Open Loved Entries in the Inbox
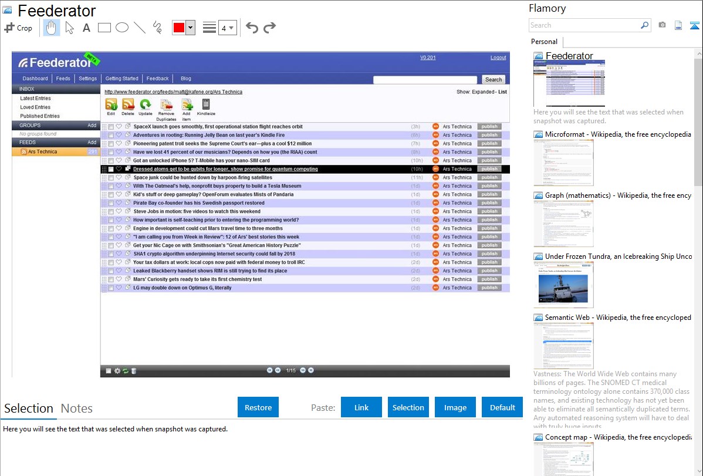 click(35, 107)
